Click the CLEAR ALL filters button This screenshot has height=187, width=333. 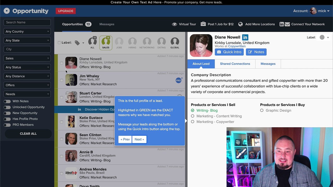28,133
